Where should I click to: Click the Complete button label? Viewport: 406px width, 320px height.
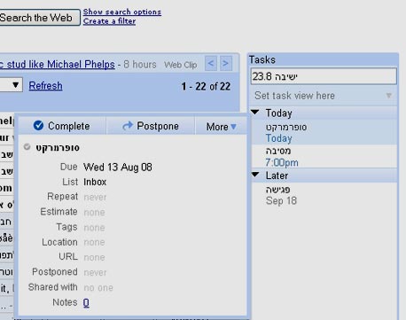(x=68, y=126)
